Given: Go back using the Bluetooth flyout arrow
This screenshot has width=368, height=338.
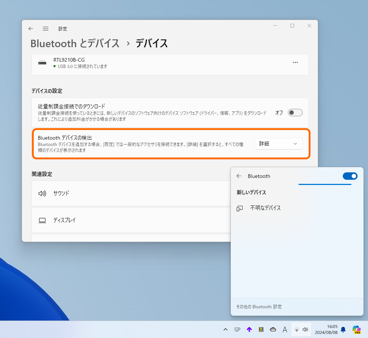Looking at the screenshot, I should [239, 176].
